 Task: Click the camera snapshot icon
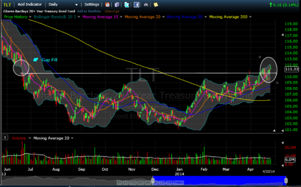(146, 5)
